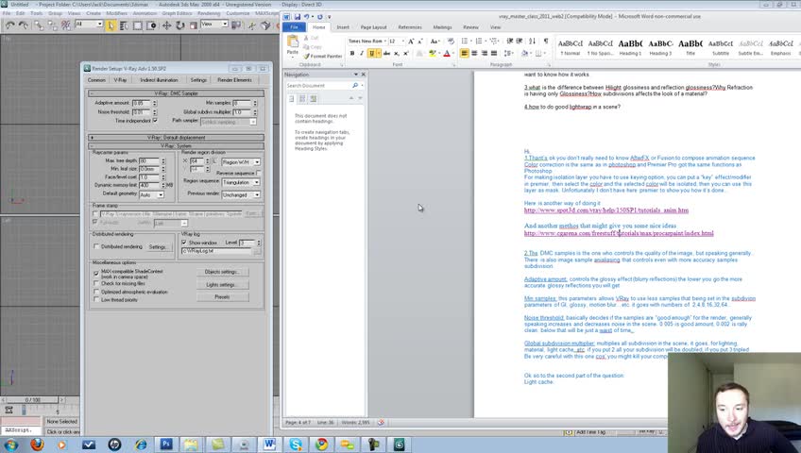This screenshot has width=801, height=453.
Task: Open the spot3d.com tutorials hyperlink
Action: tap(606, 210)
